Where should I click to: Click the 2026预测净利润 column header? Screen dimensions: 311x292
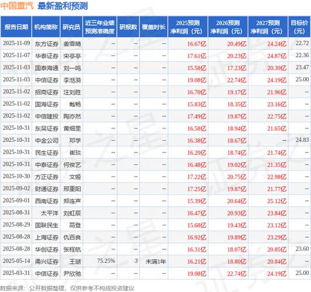pos(228,27)
